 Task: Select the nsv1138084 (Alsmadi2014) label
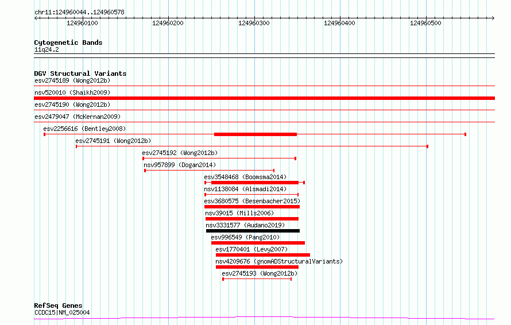[x=245, y=189]
